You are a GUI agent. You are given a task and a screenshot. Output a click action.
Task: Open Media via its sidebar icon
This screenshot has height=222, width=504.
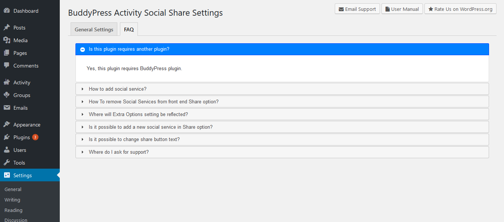click(x=7, y=40)
